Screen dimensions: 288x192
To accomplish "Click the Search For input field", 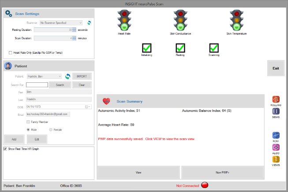I will click(37, 85).
